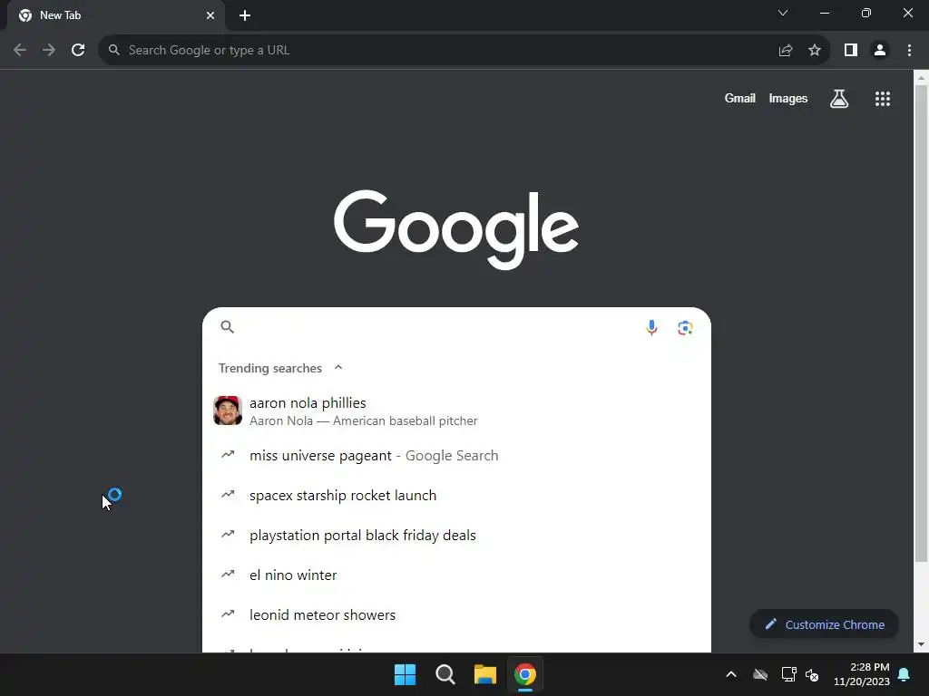
Task: Click the muted volume tray icon
Action: (x=812, y=674)
